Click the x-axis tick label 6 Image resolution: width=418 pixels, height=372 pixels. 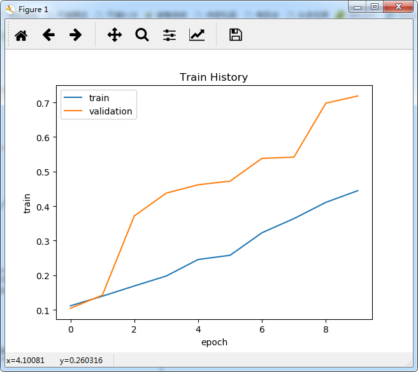262,329
